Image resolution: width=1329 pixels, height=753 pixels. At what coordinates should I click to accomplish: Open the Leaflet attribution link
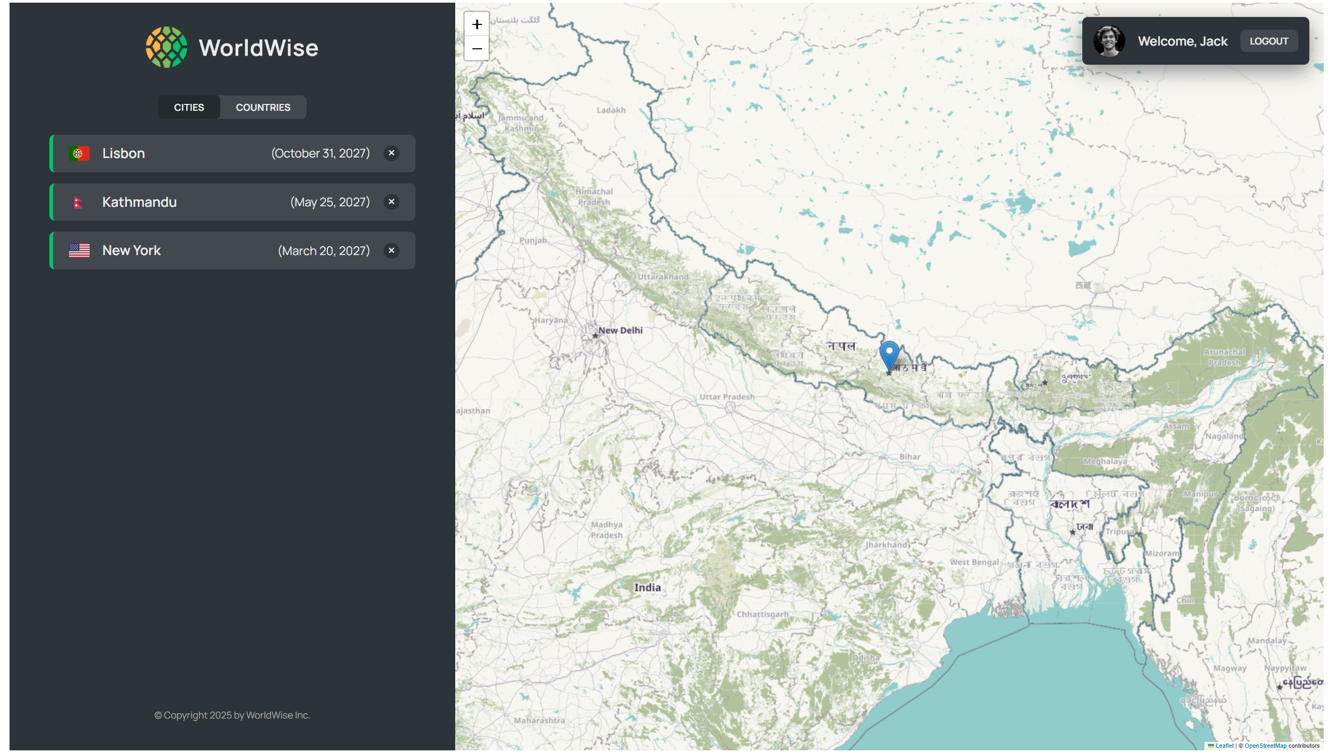[x=1224, y=746]
